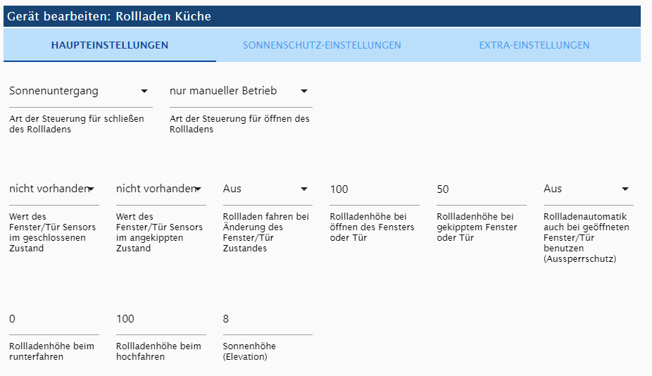The width and height of the screenshot is (652, 376).
Task: Click the 'Rollladenhöhe beim hochfahren' field
Action: (161, 320)
